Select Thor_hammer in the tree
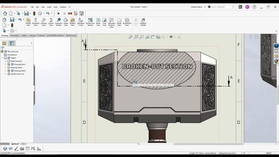This screenshot has height=157, width=279. [x=13, y=51]
